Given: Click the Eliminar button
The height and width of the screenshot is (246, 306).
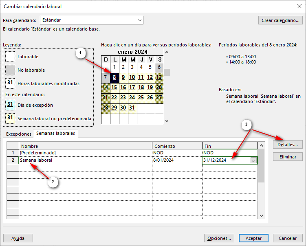Looking at the screenshot, I should [287, 156].
